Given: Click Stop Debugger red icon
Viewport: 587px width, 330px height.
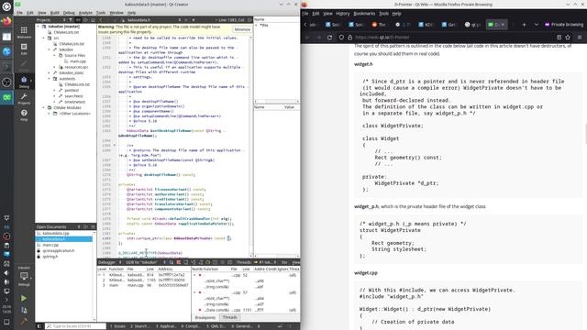Looking at the screenshot, I should pos(179,262).
